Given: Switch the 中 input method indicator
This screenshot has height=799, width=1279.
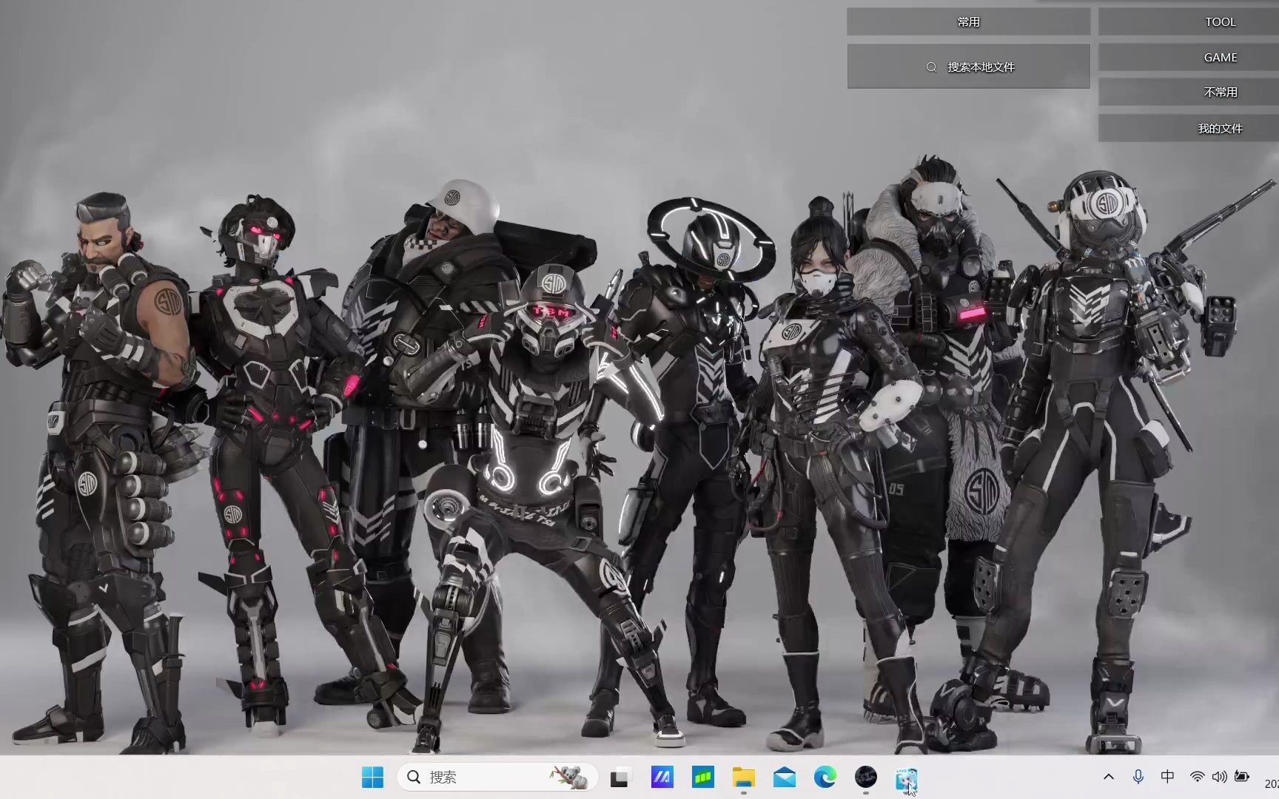Looking at the screenshot, I should click(1168, 777).
